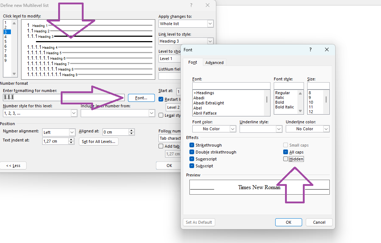
Task: Uncheck the Restart list checkbox
Action: 161,99
